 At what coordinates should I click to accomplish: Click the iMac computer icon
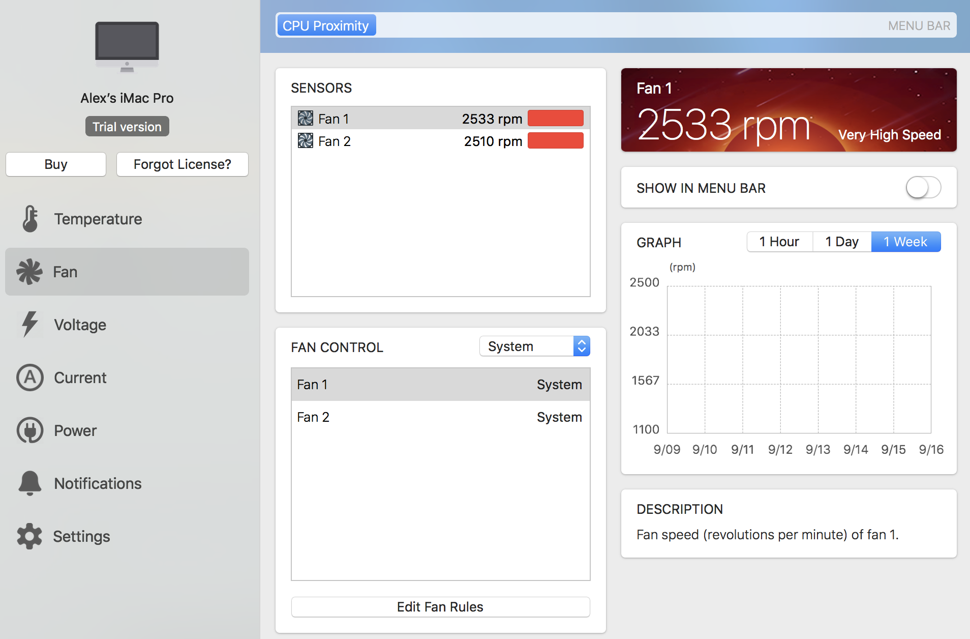click(127, 47)
